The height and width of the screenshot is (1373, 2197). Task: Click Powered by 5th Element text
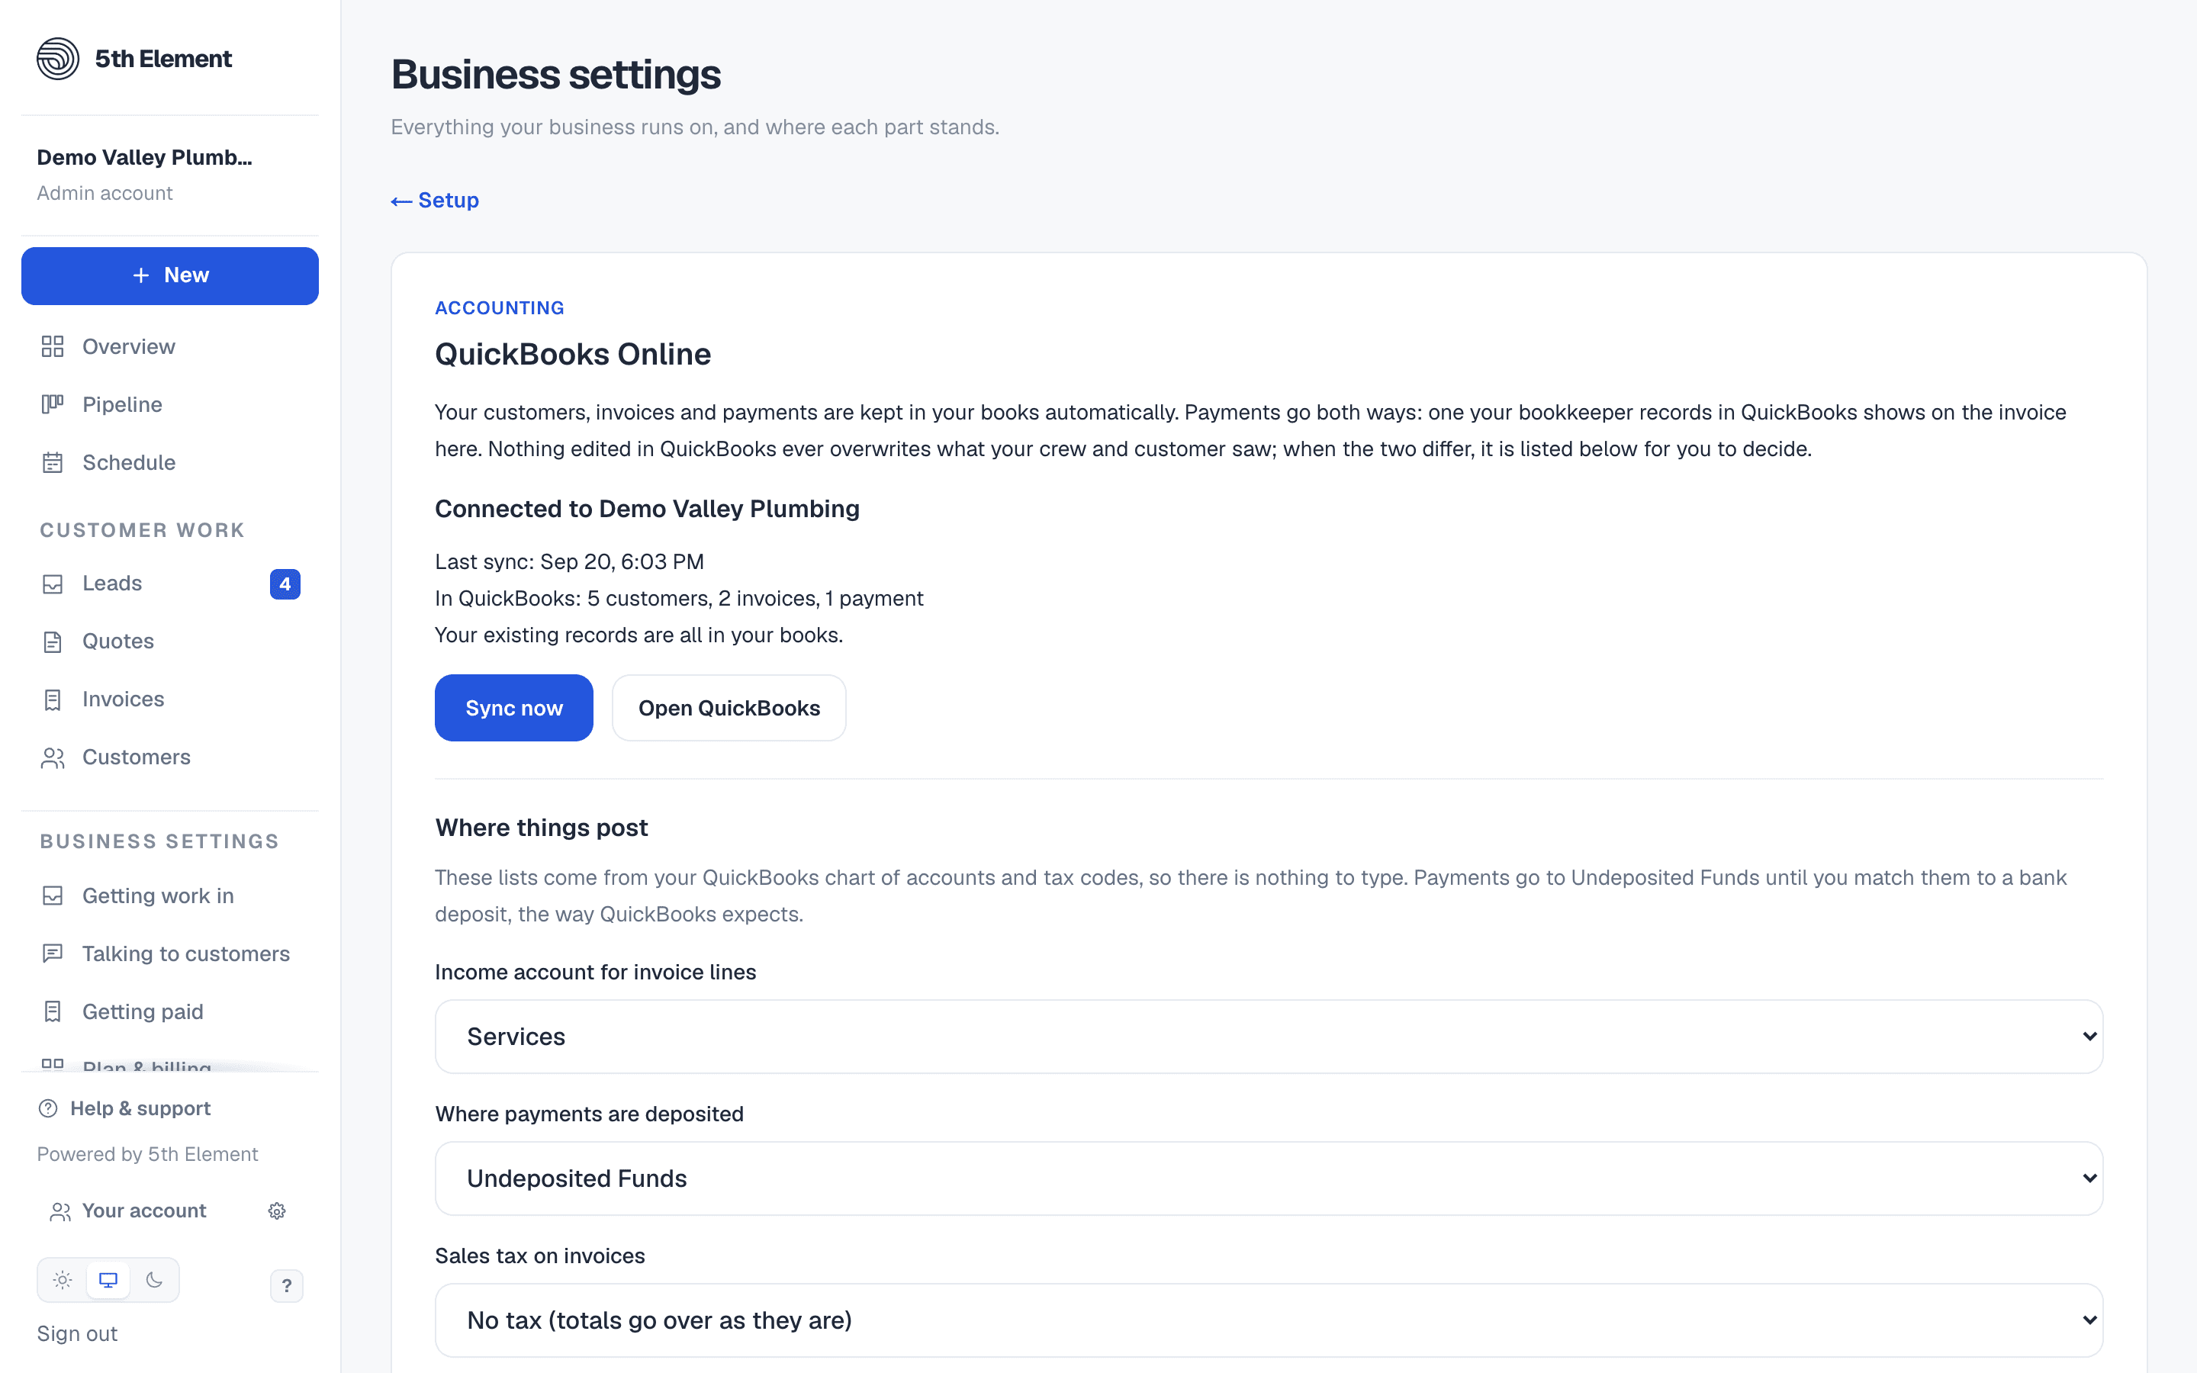(147, 1155)
